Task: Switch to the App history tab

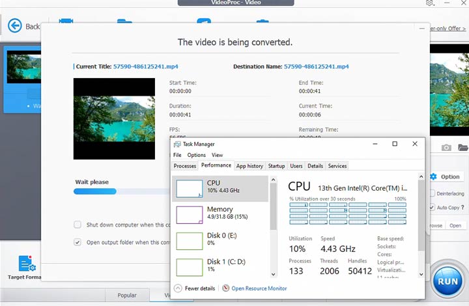Action: click(249, 166)
